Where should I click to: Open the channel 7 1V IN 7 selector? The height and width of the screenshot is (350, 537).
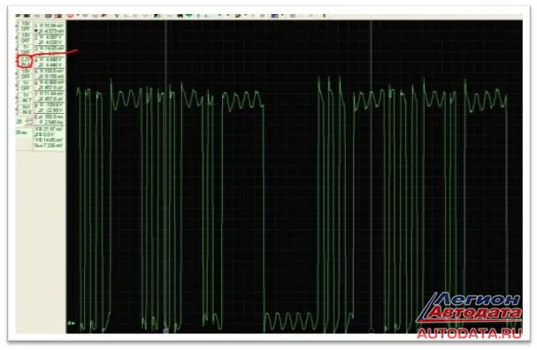[26, 97]
